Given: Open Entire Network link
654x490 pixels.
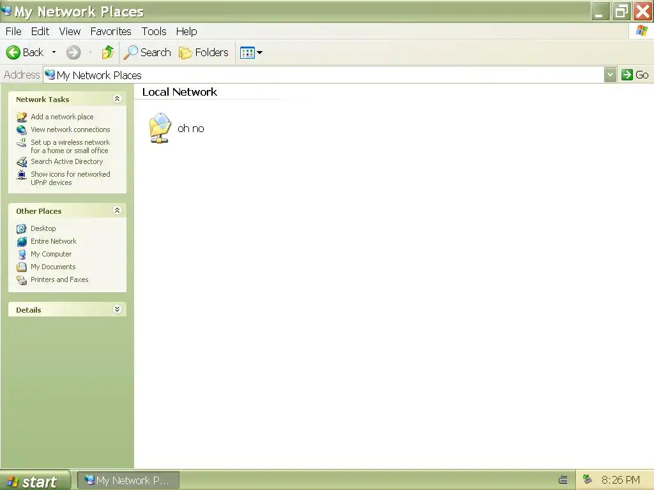Looking at the screenshot, I should (x=54, y=241).
